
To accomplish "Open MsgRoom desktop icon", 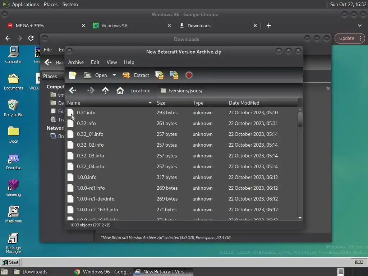I will [x=13, y=215].
